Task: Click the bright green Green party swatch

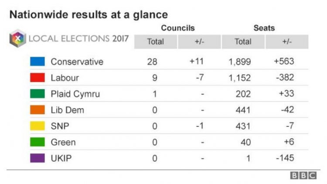Action: pyautogui.click(x=37, y=142)
